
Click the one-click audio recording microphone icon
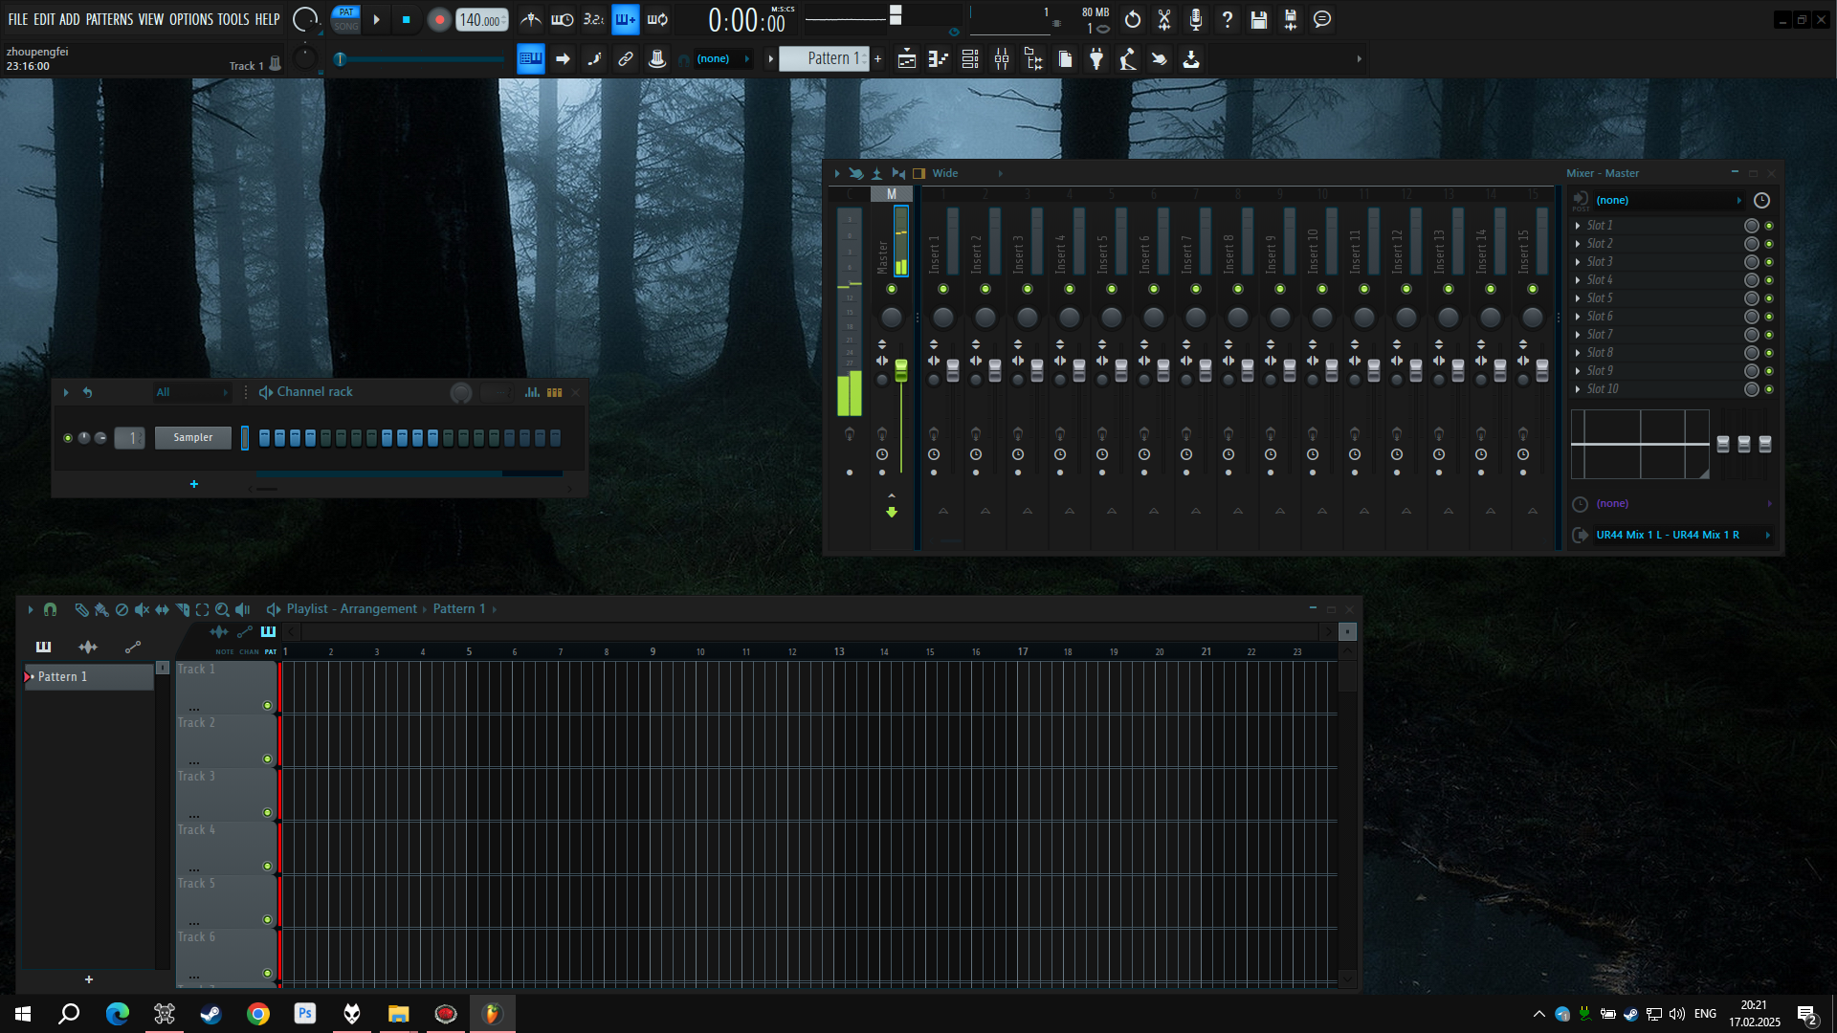[1196, 19]
